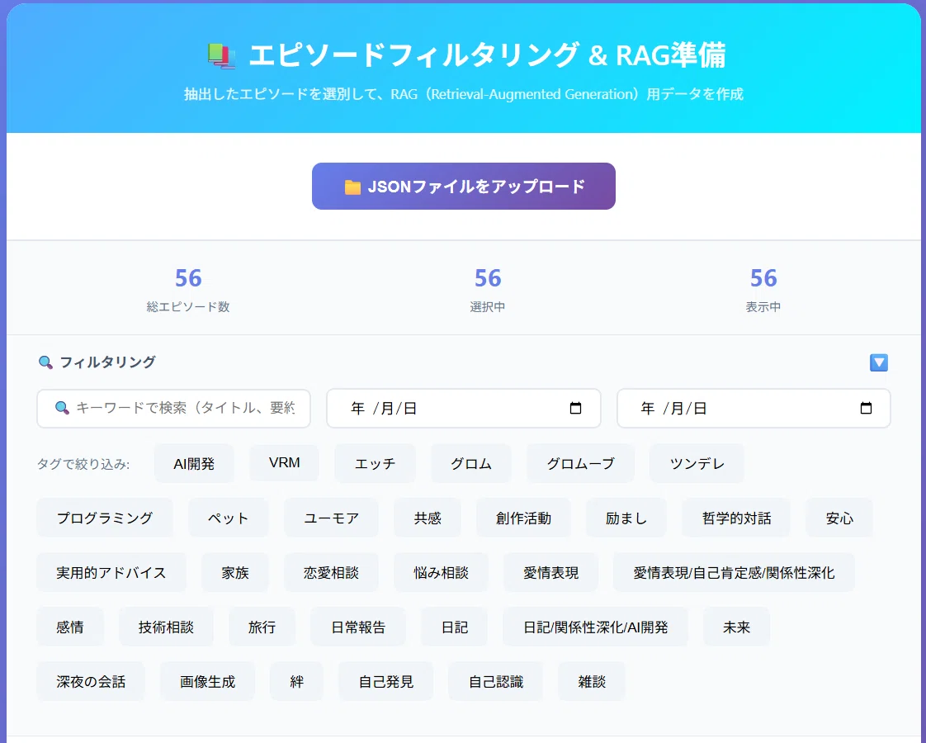Filter by the 恋愛相談 tag
Screen dimensions: 926x743
331,572
